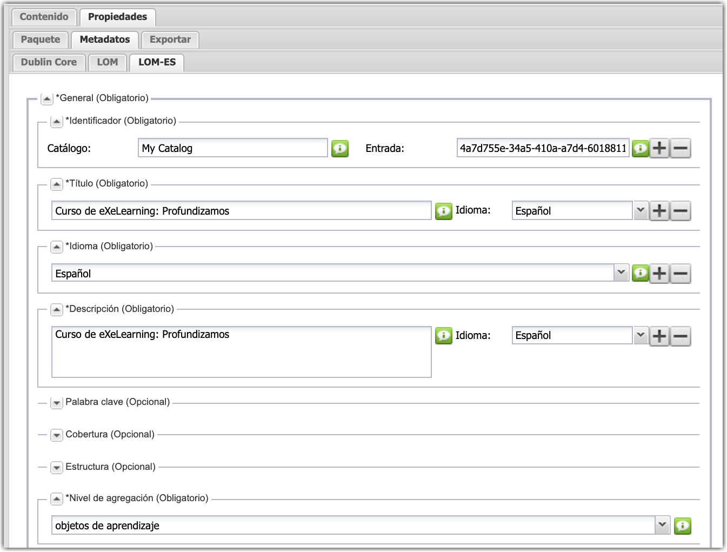727x552 pixels.
Task: Expand the Estructura (Opcional) section
Action: click(57, 468)
